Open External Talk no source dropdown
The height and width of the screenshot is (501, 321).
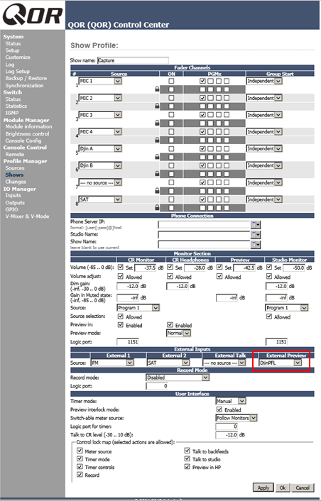pos(224,363)
